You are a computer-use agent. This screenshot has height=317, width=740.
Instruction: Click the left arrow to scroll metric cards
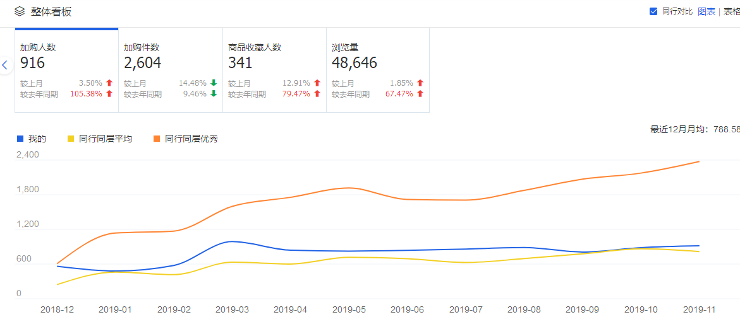point(5,65)
